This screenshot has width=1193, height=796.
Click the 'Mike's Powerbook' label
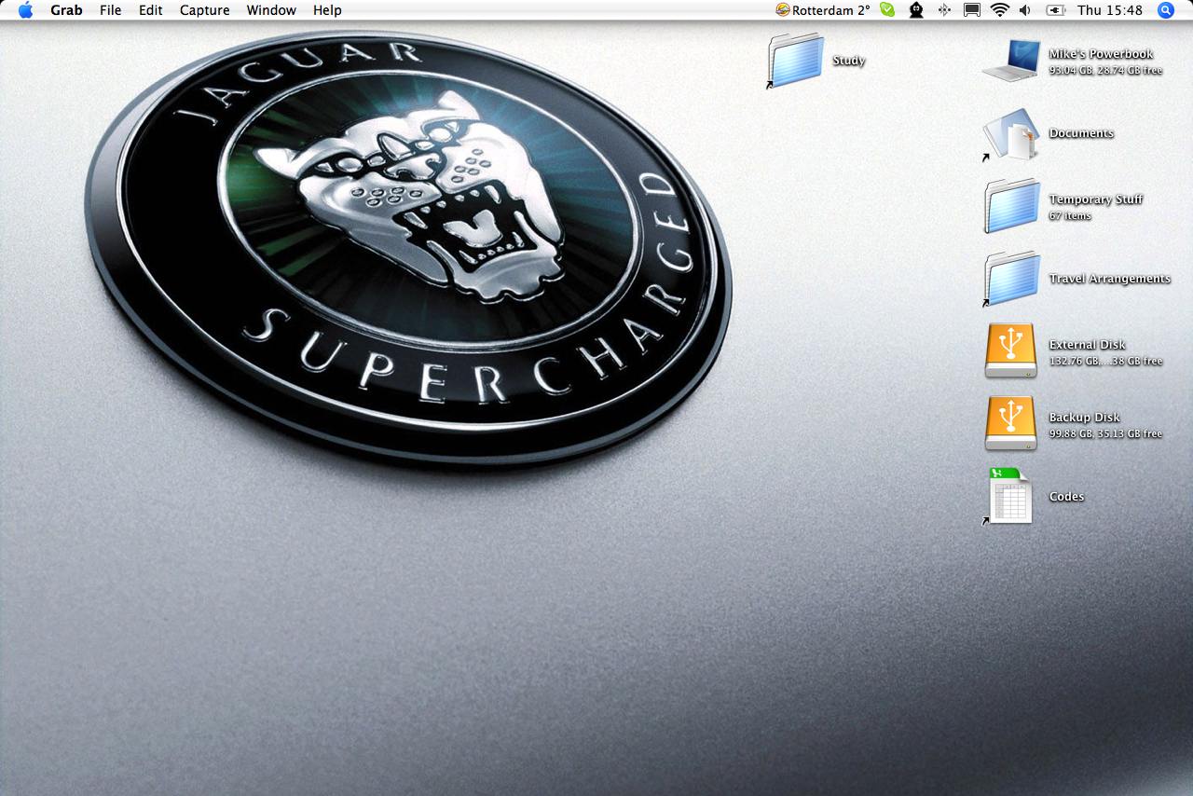pos(1101,54)
